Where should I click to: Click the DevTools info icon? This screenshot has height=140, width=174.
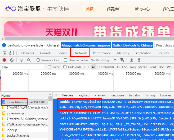point(4,45)
